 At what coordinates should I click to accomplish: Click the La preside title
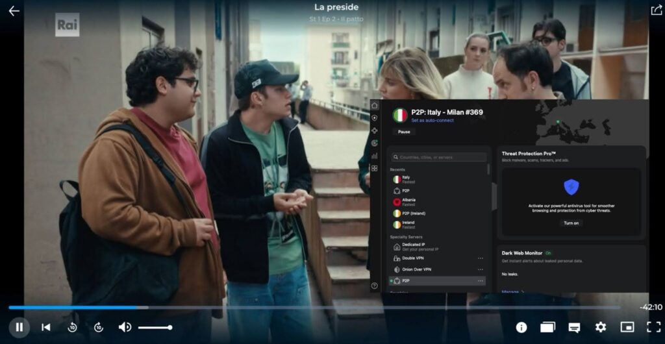pyautogui.click(x=336, y=7)
